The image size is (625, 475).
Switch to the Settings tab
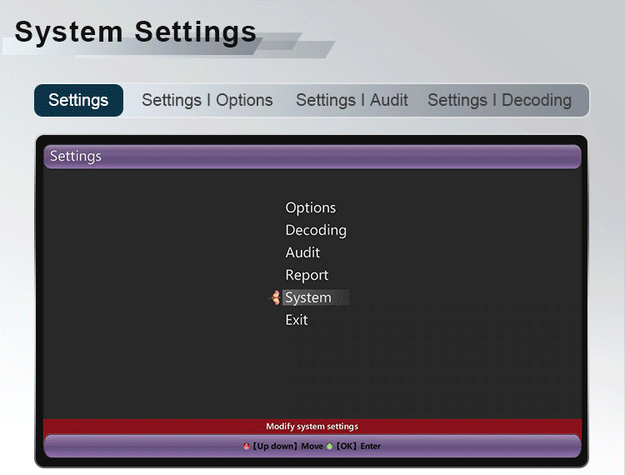78,100
